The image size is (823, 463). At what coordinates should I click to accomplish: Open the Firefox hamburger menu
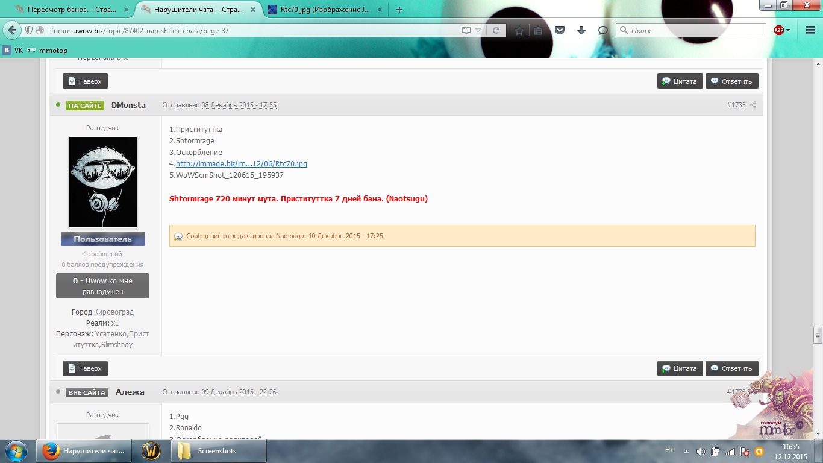click(x=809, y=30)
